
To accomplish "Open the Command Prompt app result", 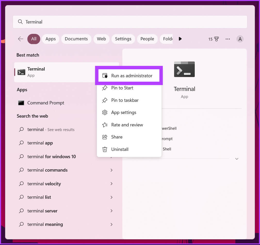I will pos(56,103).
